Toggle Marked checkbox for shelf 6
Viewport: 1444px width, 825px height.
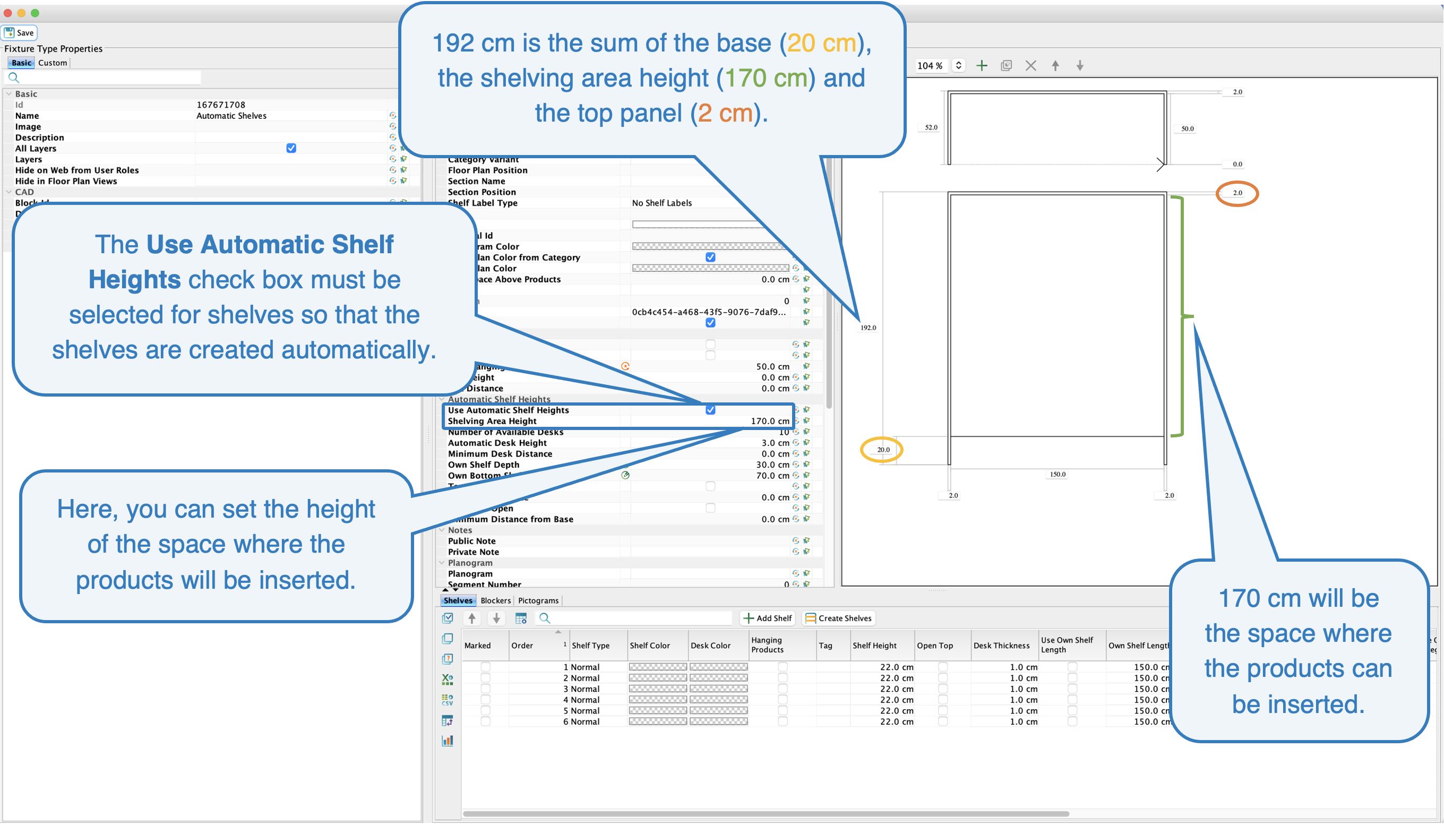(485, 721)
